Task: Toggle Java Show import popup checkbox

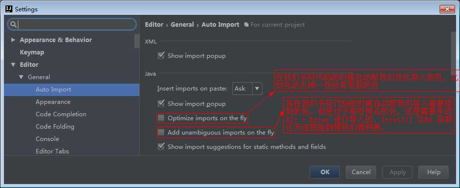Action: point(161,103)
